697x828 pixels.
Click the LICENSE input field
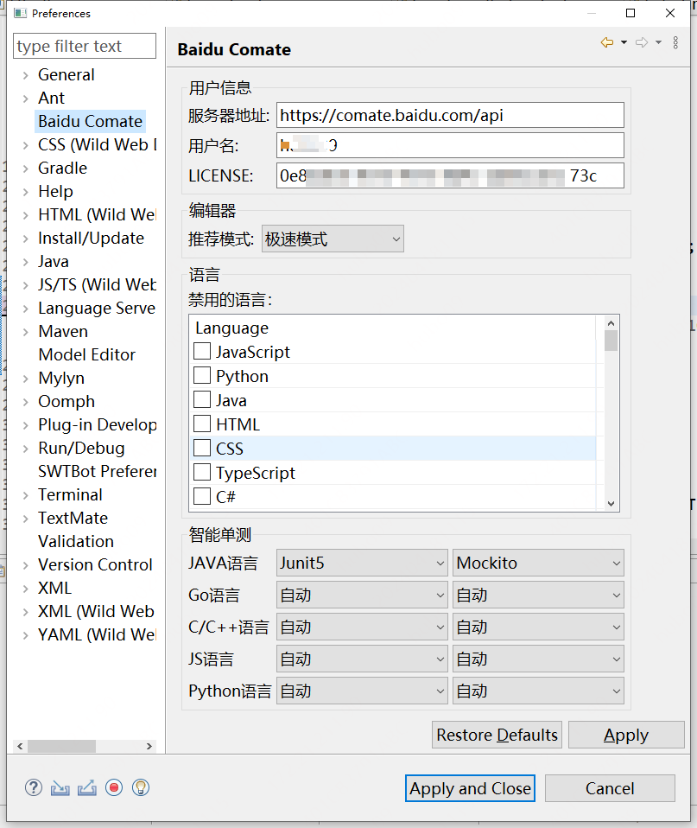coord(450,175)
